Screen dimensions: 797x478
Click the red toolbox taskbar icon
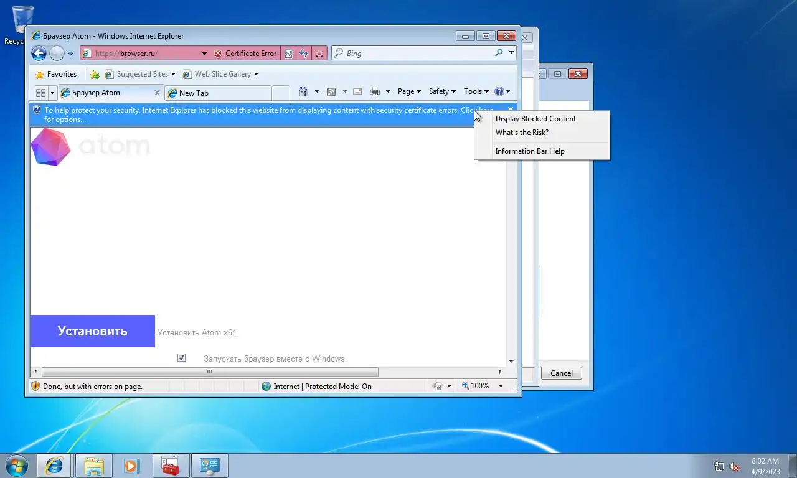coord(171,466)
